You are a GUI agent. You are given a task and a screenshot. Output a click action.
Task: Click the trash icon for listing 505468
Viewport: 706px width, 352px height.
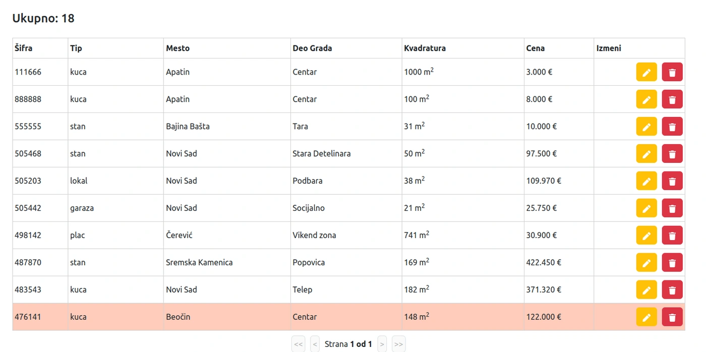(x=672, y=154)
